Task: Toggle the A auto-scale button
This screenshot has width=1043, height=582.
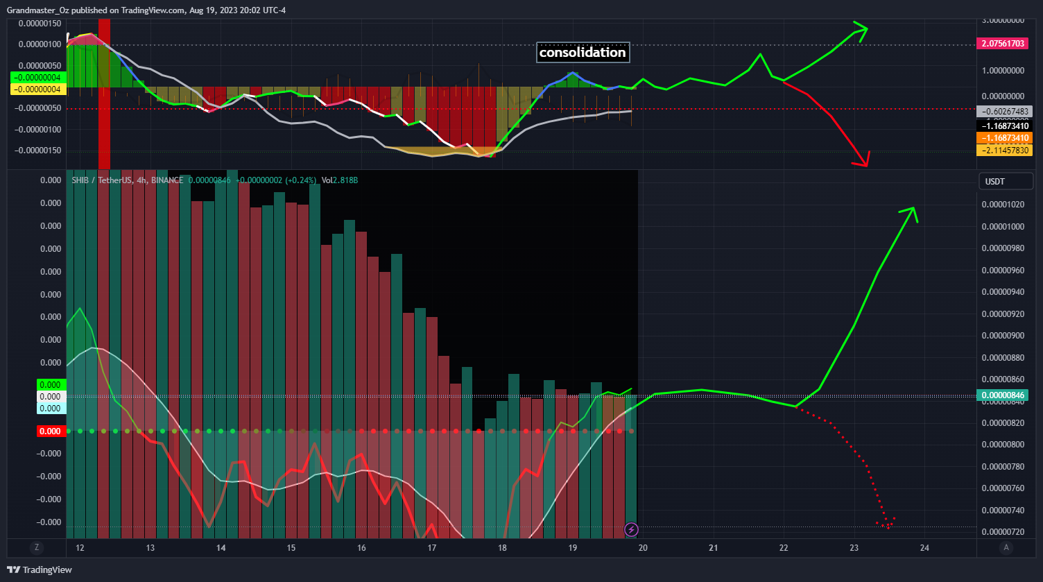Action: click(x=1006, y=548)
